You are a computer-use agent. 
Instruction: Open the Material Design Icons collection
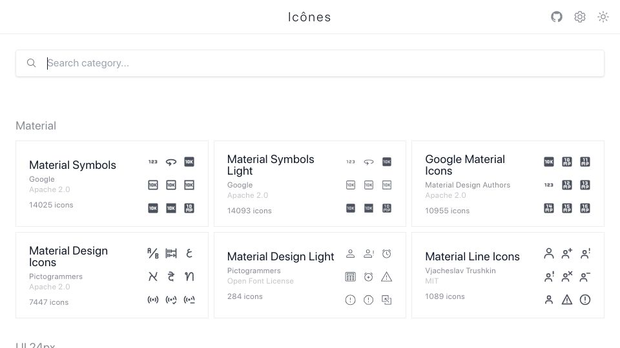[112, 275]
